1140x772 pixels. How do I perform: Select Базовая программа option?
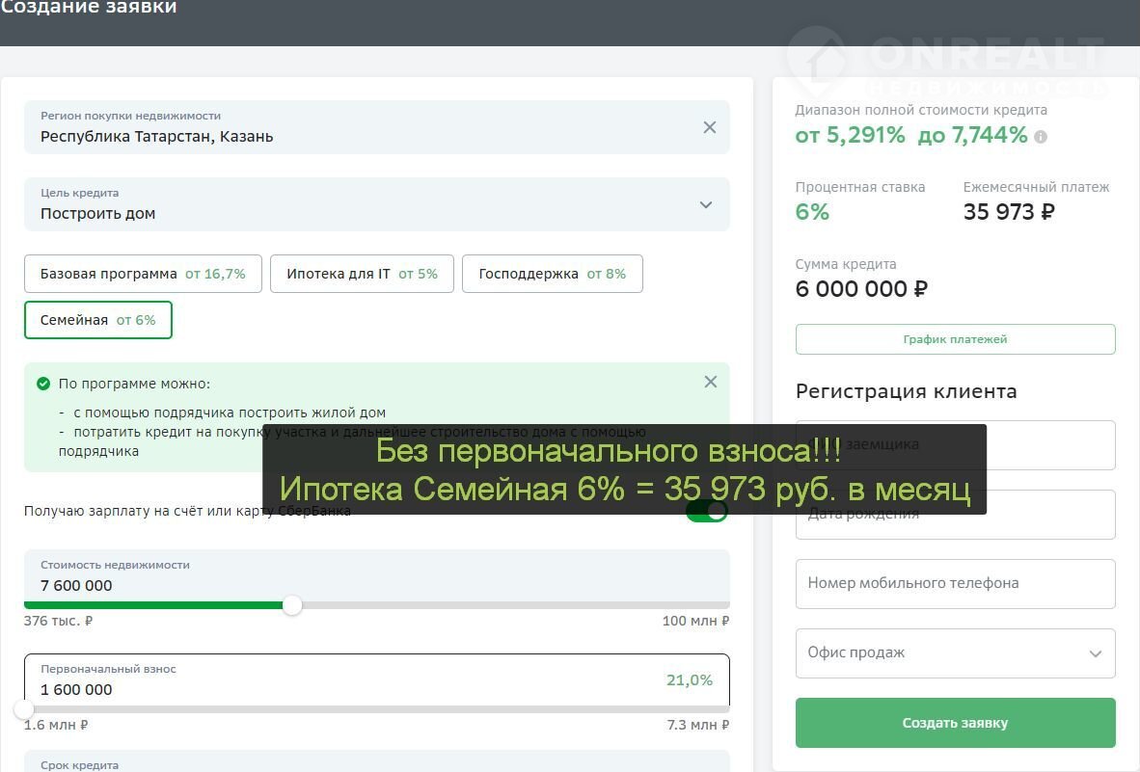tap(143, 274)
